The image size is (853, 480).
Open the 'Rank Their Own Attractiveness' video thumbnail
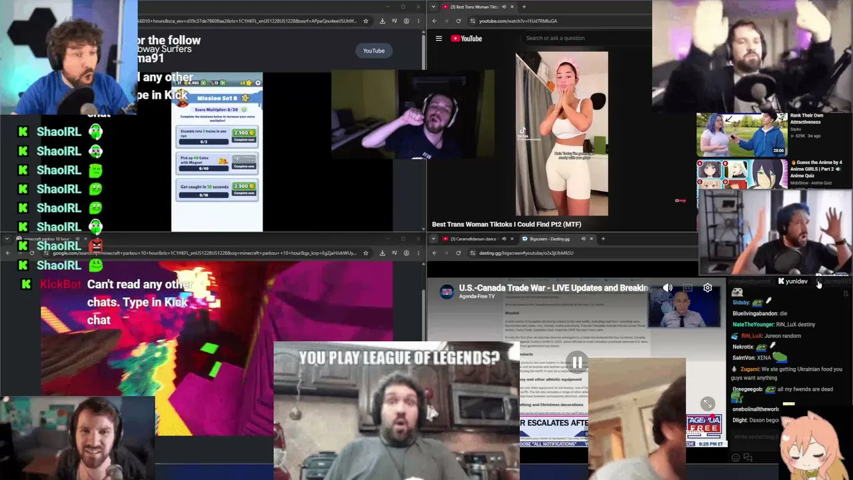pos(742,133)
